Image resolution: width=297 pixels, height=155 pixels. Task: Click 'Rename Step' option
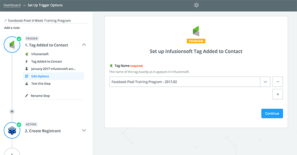[x=40, y=96]
